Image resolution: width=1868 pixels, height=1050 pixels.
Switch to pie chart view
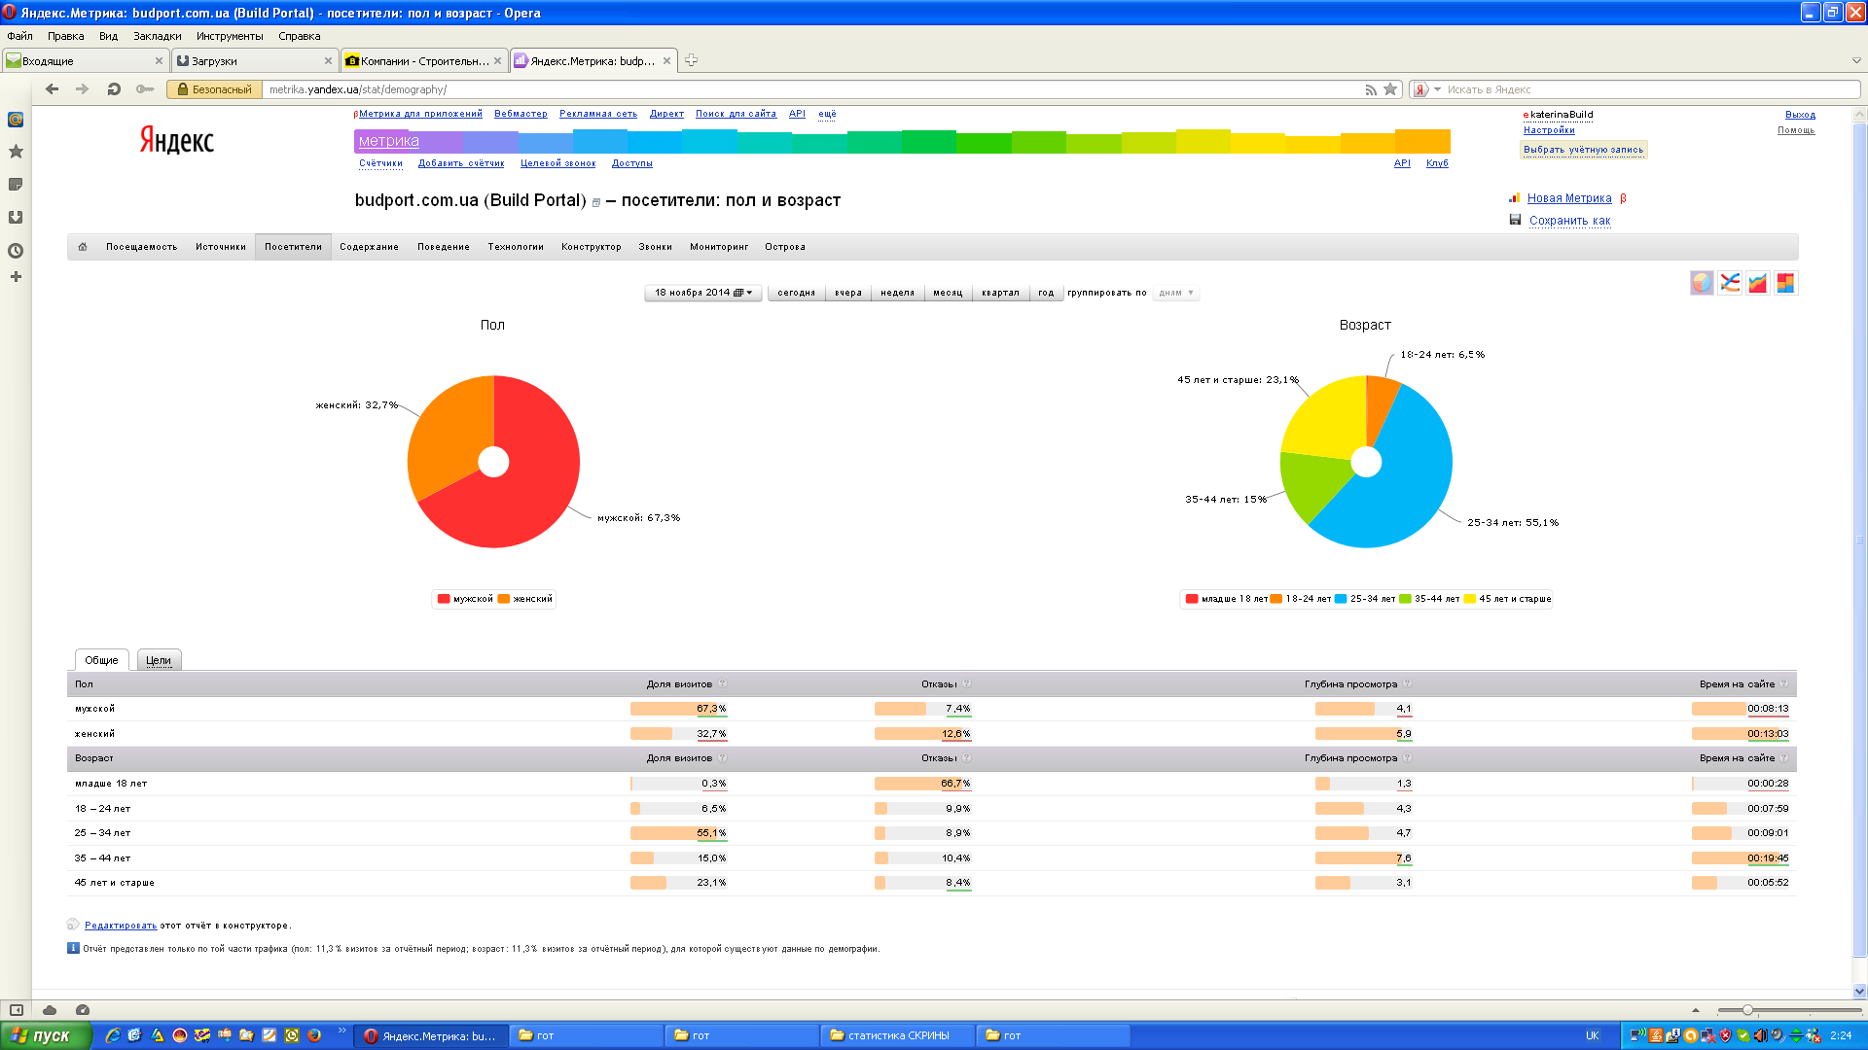pyautogui.click(x=1702, y=283)
